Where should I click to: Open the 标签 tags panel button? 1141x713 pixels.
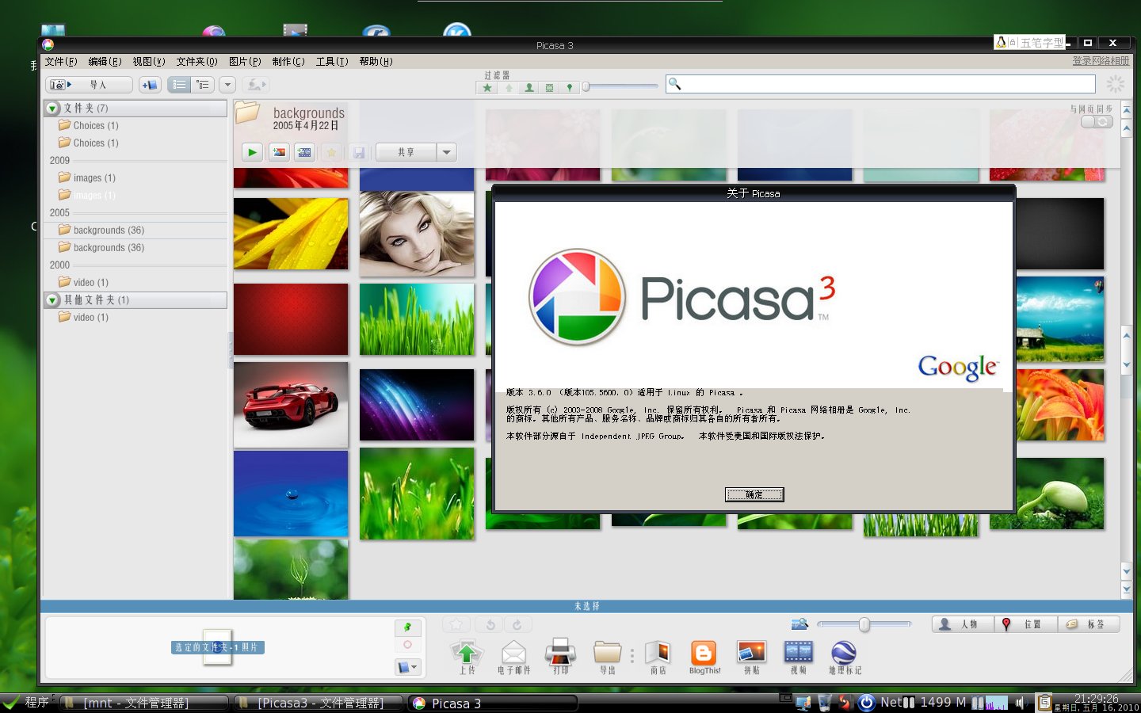coord(1089,624)
